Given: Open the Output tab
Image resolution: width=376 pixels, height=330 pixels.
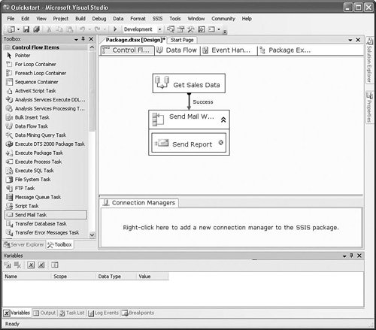Looking at the screenshot, I should click(44, 313).
